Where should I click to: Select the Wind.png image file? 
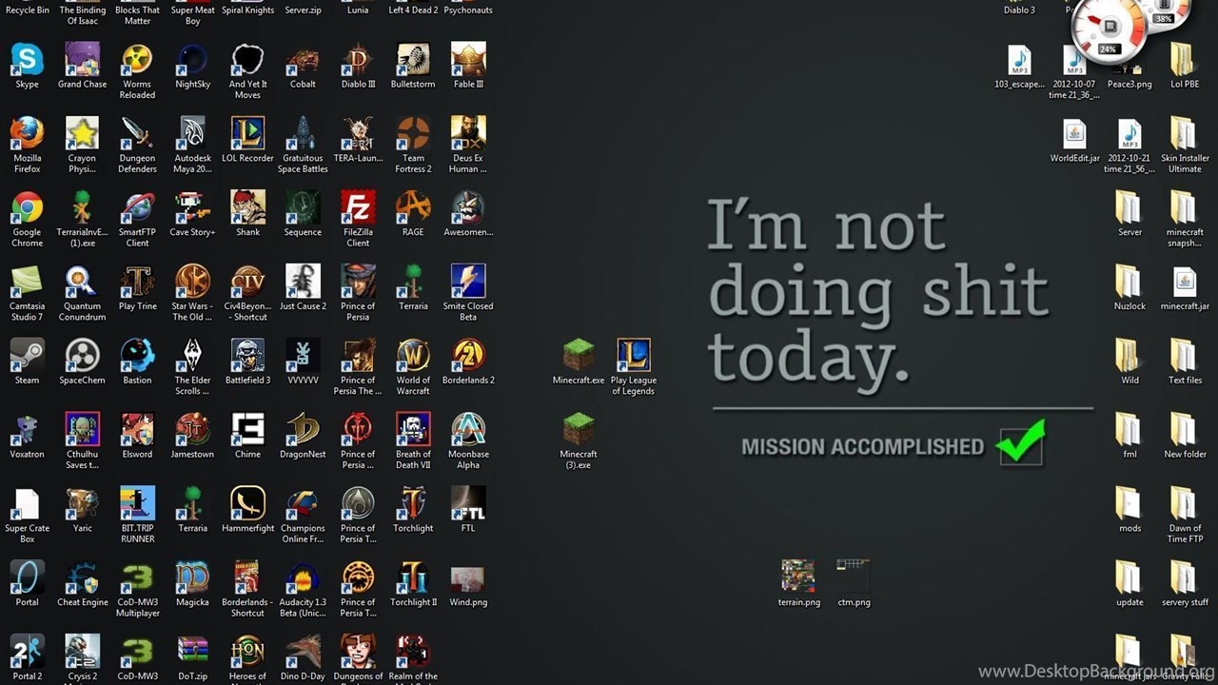click(x=468, y=578)
